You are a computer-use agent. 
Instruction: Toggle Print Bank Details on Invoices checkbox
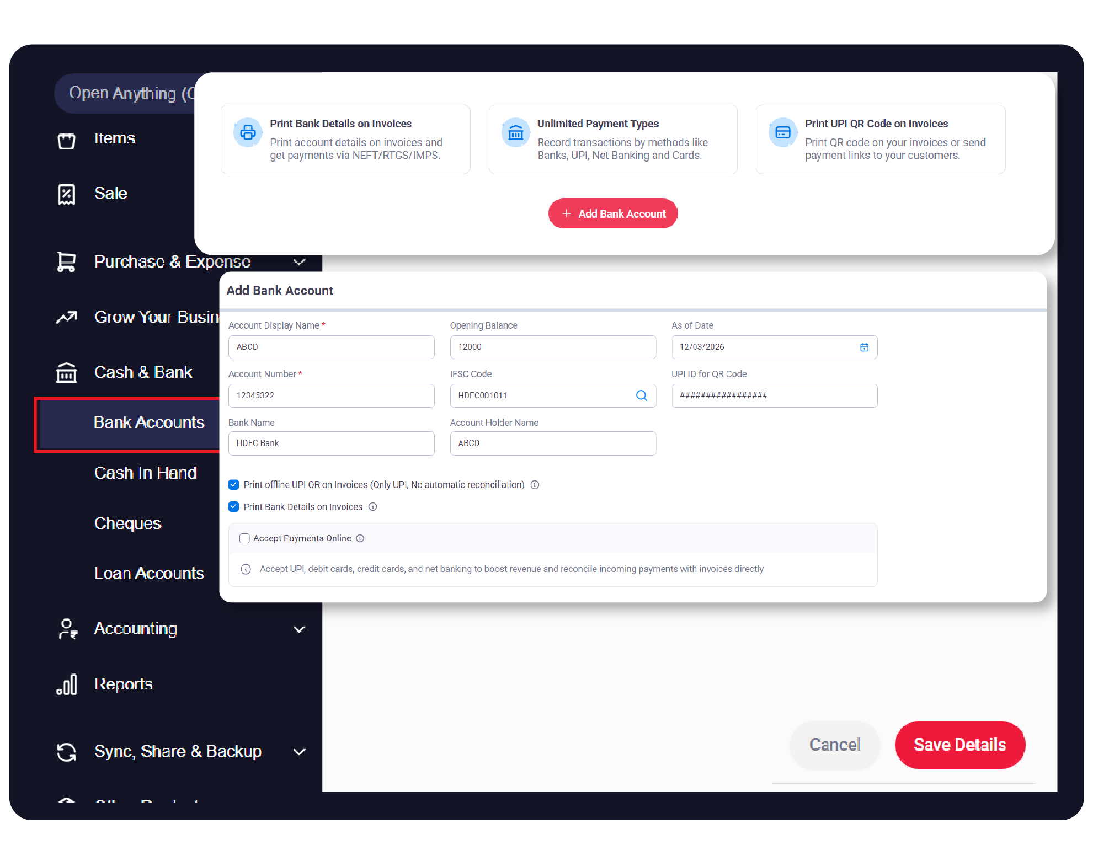click(234, 507)
